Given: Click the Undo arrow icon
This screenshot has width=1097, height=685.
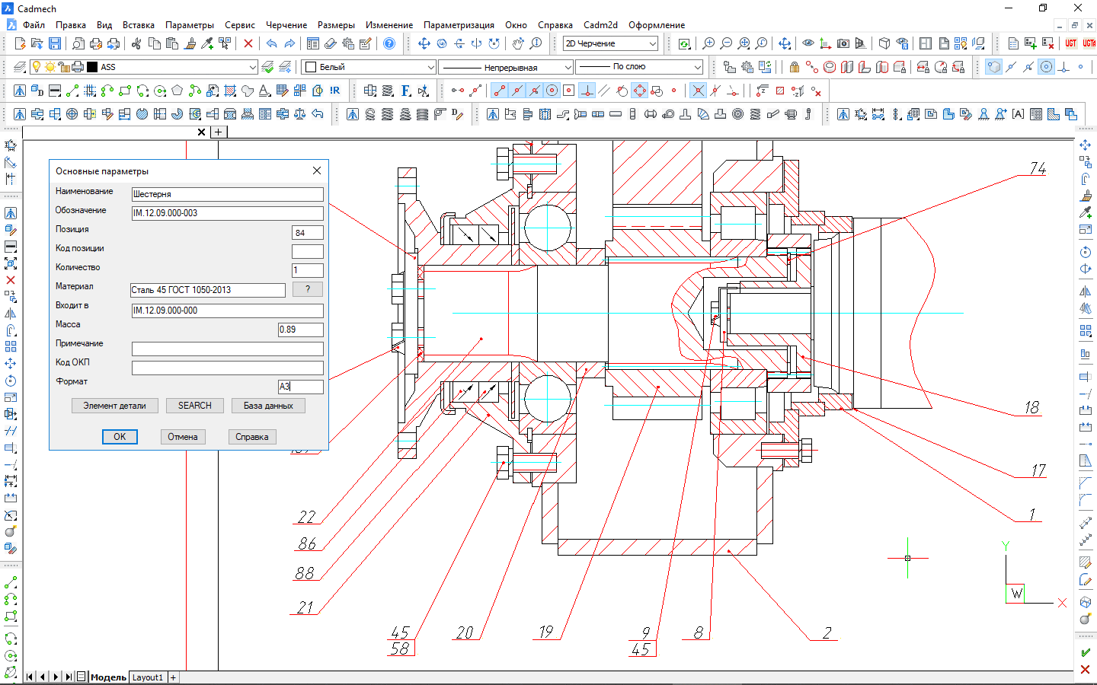Looking at the screenshot, I should [x=271, y=43].
